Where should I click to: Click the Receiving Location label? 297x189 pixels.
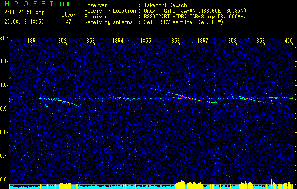click(x=110, y=11)
